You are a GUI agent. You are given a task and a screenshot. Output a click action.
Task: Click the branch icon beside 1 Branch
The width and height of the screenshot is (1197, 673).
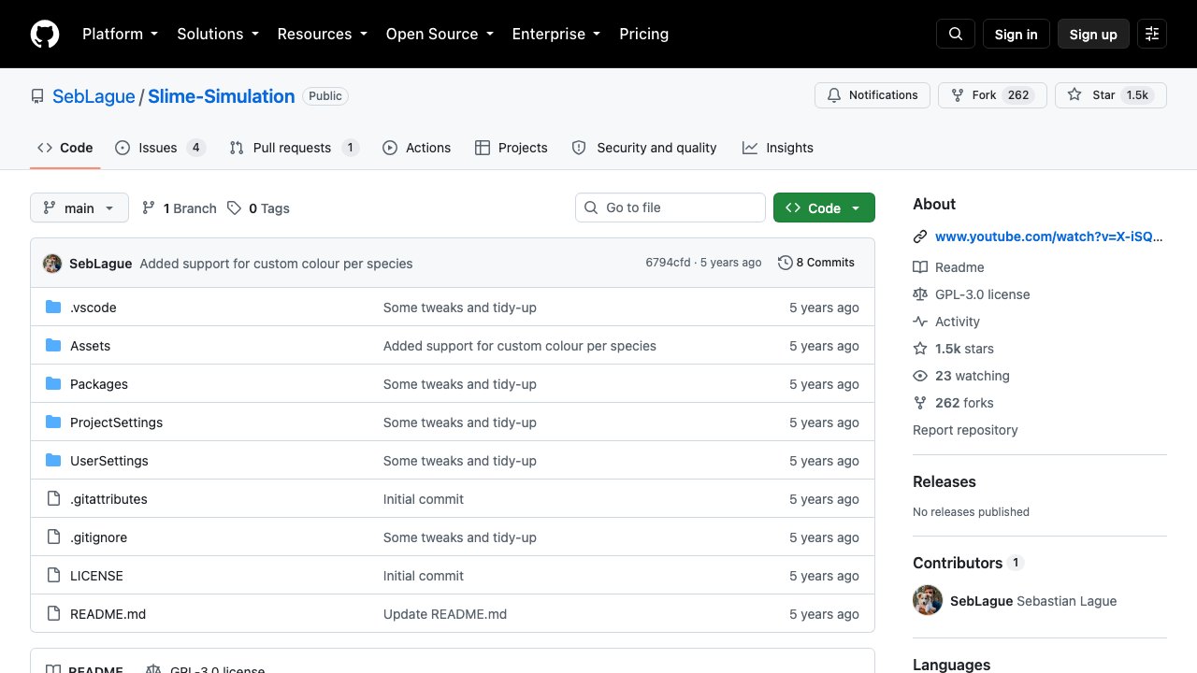pos(148,208)
